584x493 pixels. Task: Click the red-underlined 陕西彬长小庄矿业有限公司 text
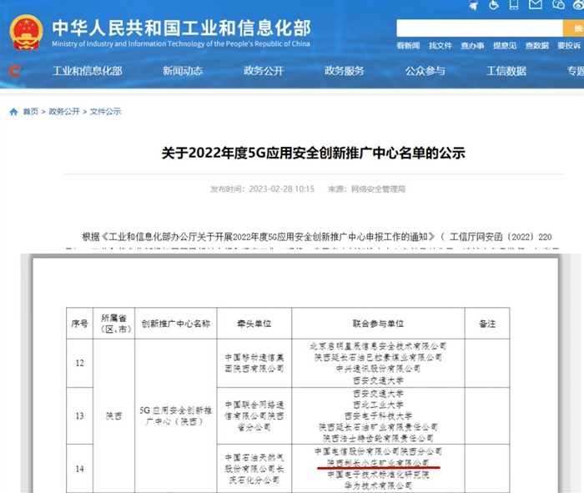[x=378, y=463]
